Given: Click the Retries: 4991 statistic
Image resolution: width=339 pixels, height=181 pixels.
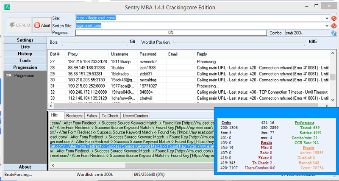Looking at the screenshot, I should [311, 133].
